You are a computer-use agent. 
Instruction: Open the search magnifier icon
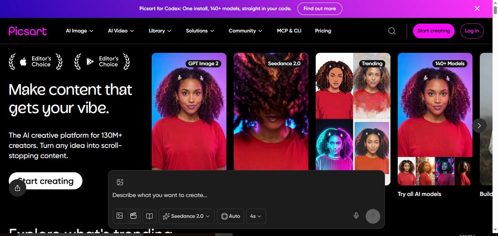pos(392,31)
